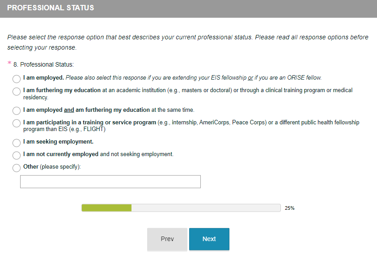
Task: Click the green filled part of the progress bar
Action: (x=106, y=208)
